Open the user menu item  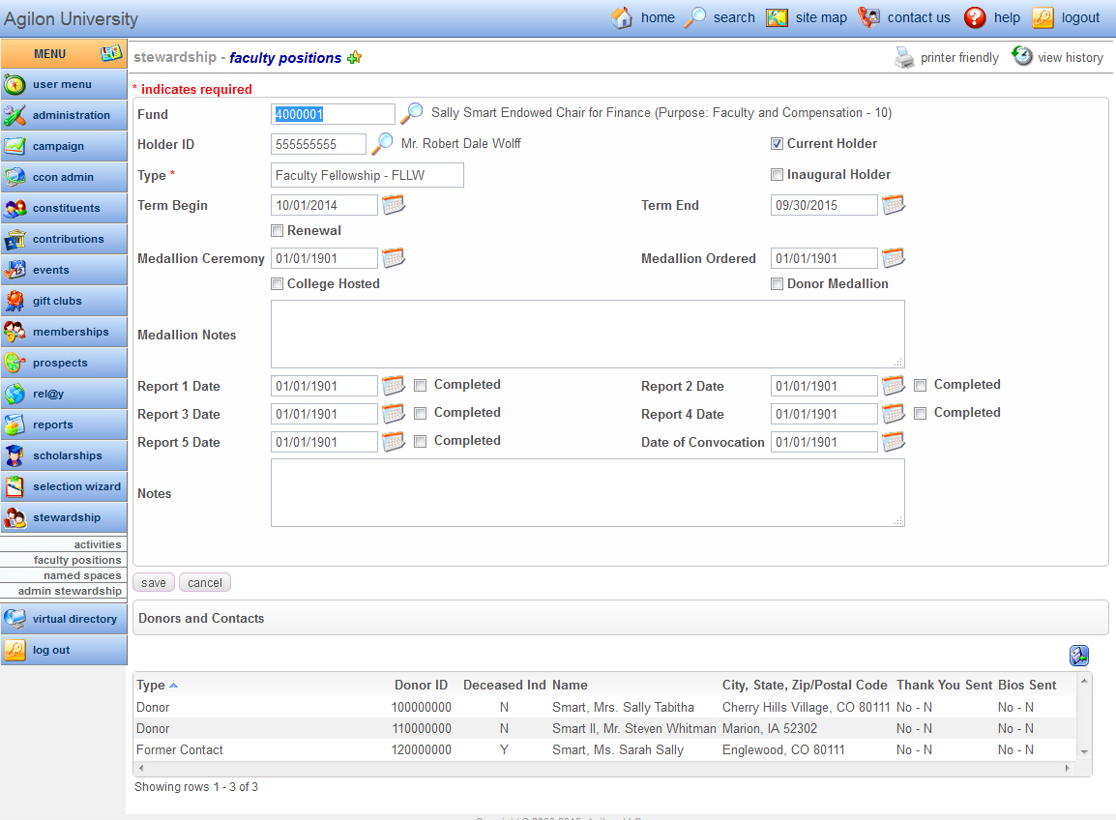point(64,84)
